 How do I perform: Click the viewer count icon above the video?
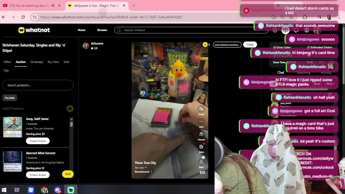pyautogui.click(x=205, y=44)
